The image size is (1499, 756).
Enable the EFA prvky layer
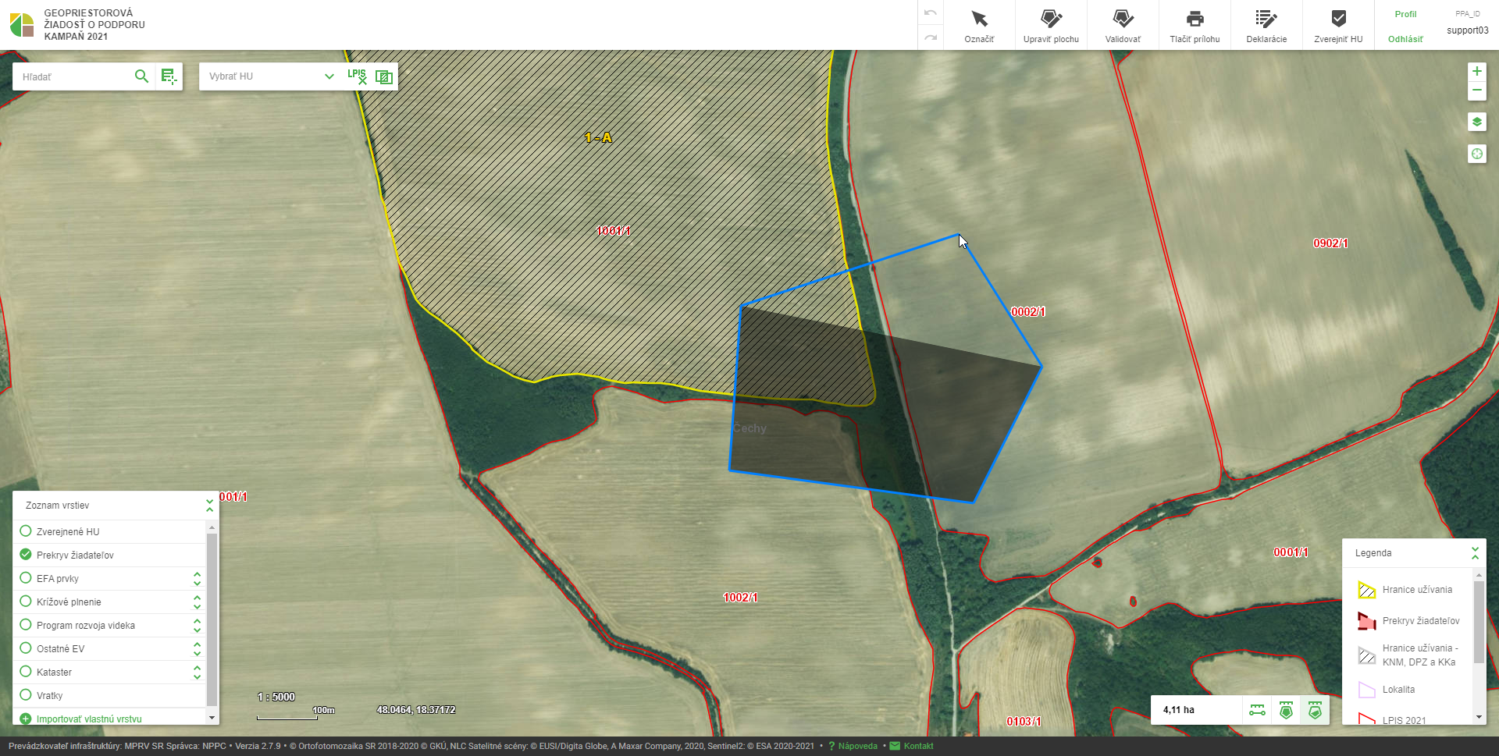[26, 578]
